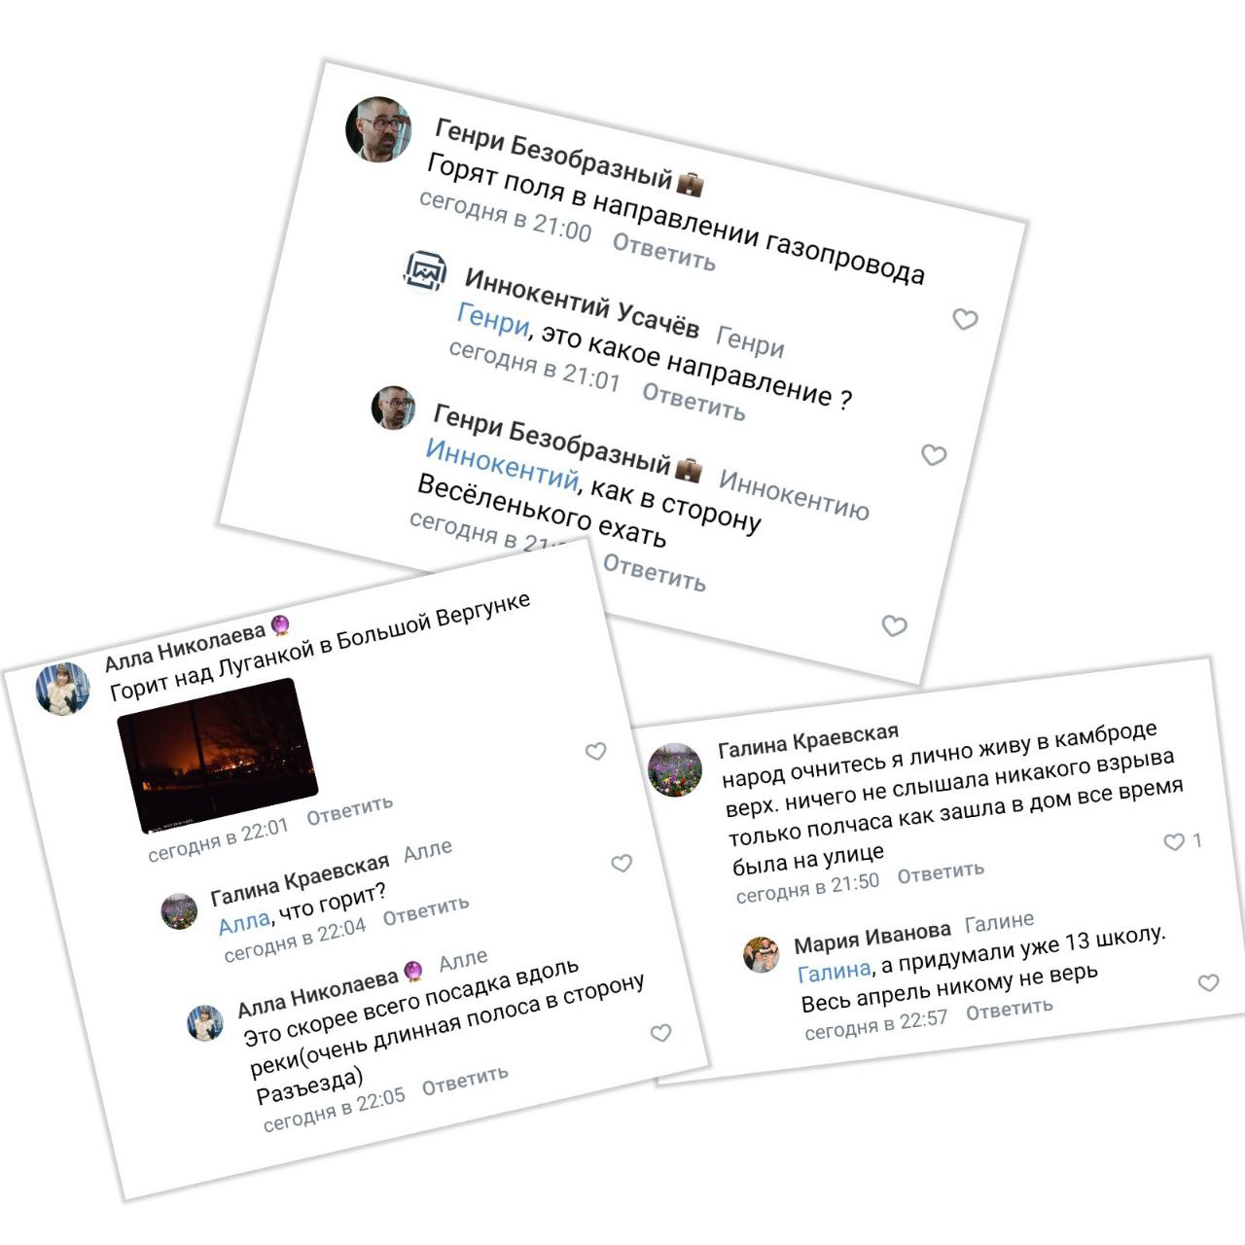1245x1245 pixels.
Task: Open Галина Краевская's profile name in right card
Action: pos(808,740)
